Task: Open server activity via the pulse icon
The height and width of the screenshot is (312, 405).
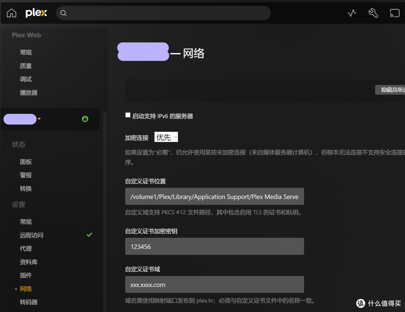Action: point(351,13)
